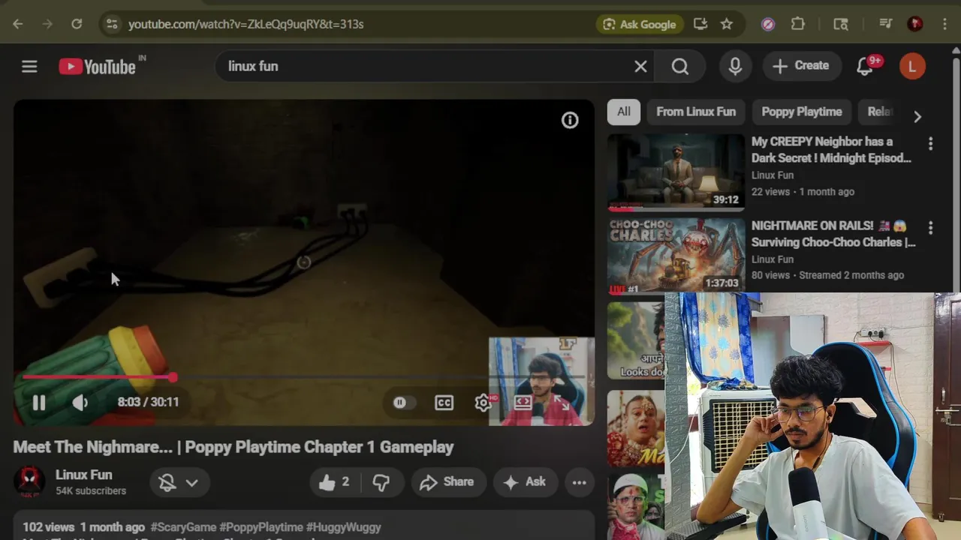
Task: Switch to theater mode
Action: pos(523,403)
